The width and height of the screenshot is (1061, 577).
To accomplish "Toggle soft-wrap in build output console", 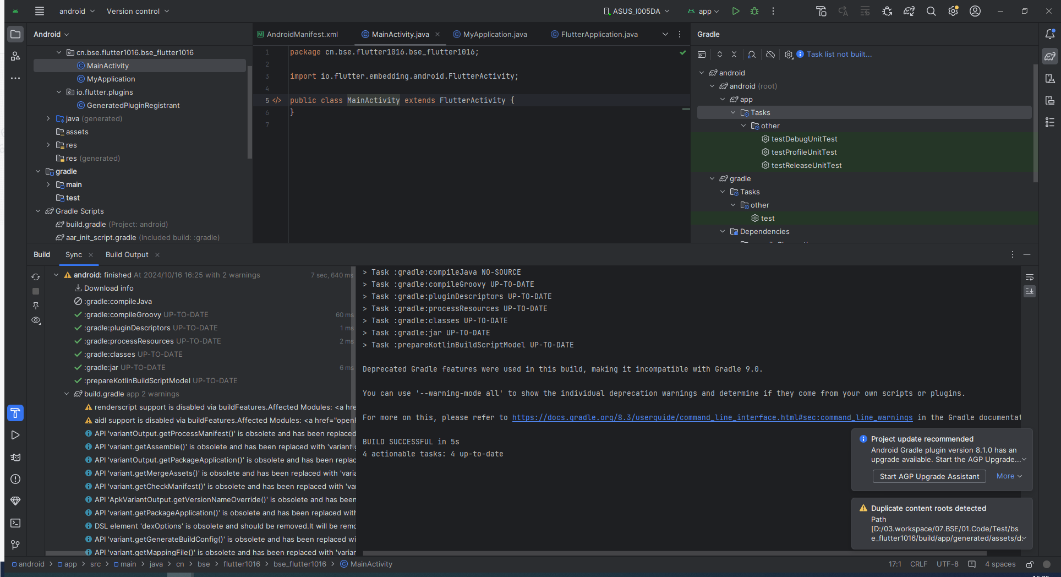I will (x=1030, y=277).
